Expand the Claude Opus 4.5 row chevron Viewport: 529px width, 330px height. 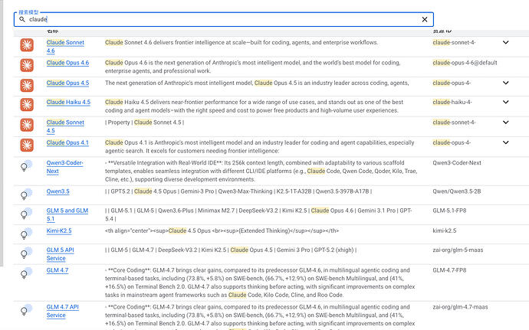point(505,83)
